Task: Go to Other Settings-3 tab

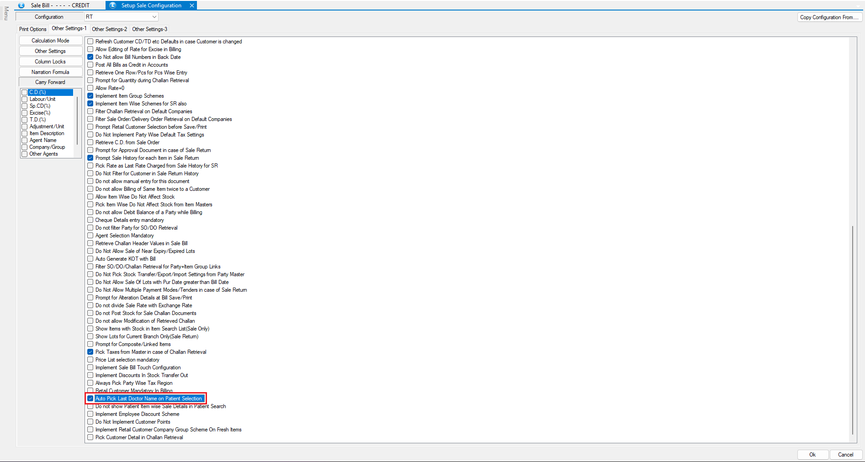Action: tap(149, 29)
